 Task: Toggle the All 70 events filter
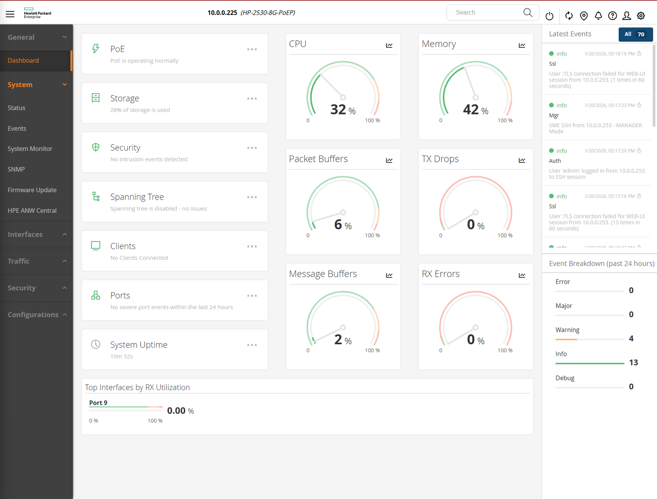click(635, 35)
